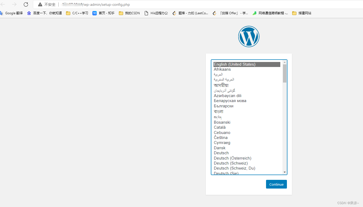Open the 网络通信简明教程 bookmark
The height and width of the screenshot is (207, 363).
[270, 13]
